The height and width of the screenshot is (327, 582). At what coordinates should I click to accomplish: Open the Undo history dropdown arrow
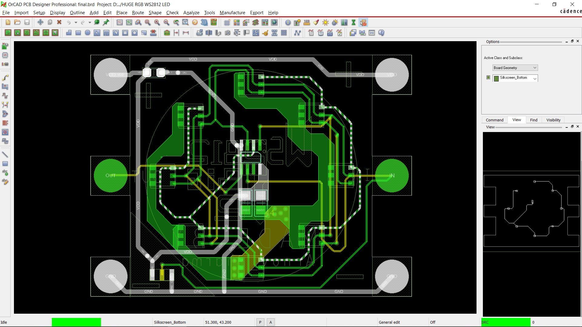click(76, 22)
